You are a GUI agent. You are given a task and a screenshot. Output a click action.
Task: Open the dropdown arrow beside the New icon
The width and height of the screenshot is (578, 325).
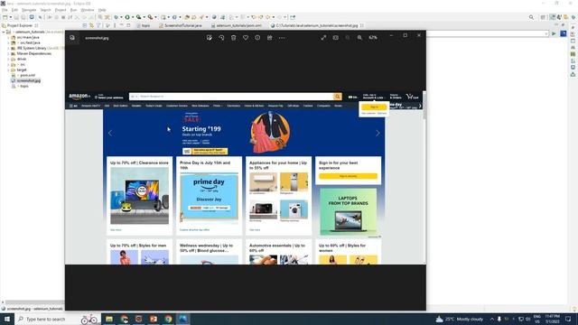10,17
